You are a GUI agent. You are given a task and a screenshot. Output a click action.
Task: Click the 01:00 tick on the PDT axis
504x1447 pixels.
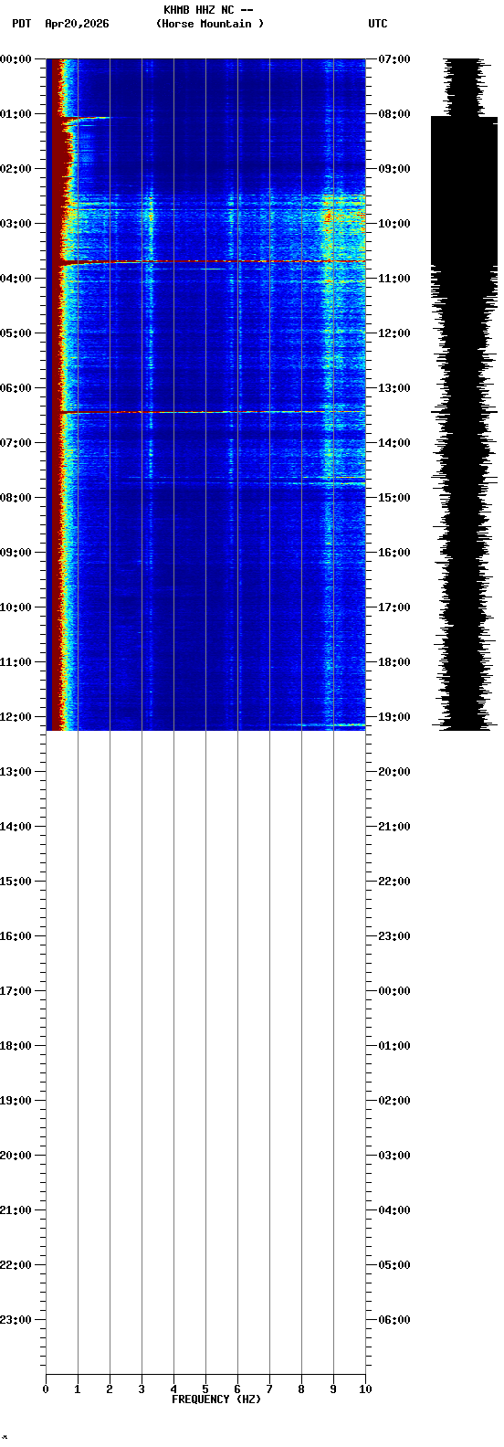(16, 114)
